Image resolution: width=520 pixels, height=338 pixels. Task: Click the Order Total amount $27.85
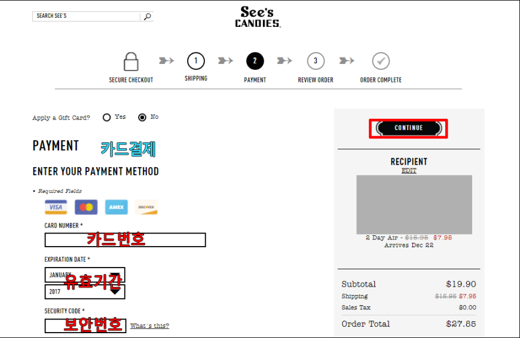(x=461, y=324)
